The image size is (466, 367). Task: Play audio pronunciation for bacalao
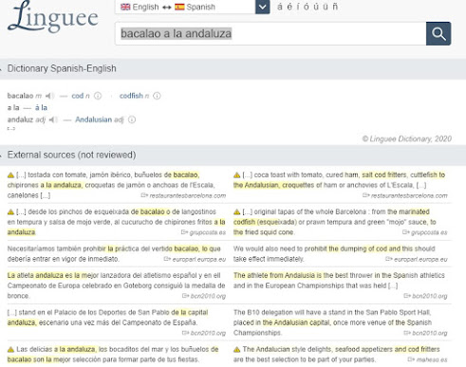tap(49, 96)
